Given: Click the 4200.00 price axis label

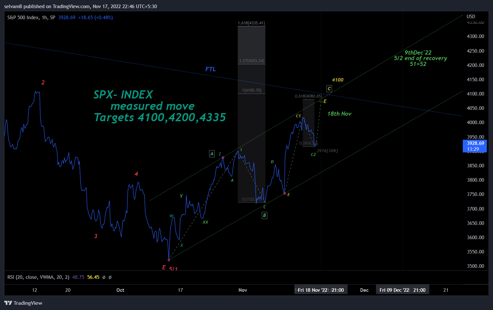Looking at the screenshot, I should click(x=475, y=65).
